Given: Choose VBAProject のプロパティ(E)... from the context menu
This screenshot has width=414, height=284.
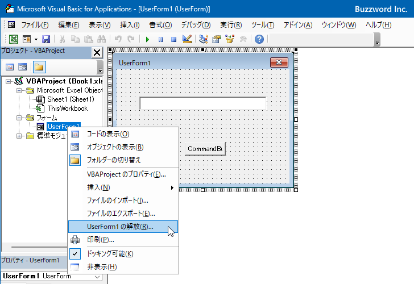Looking at the screenshot, I should click(x=123, y=174).
